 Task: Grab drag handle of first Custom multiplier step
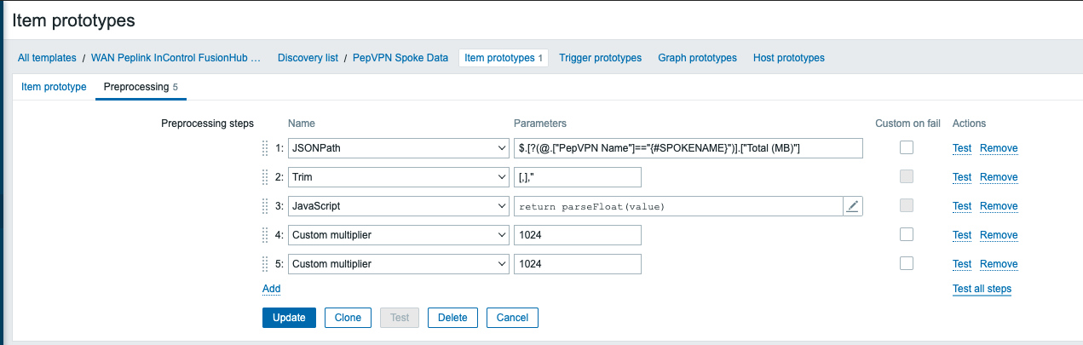click(265, 235)
